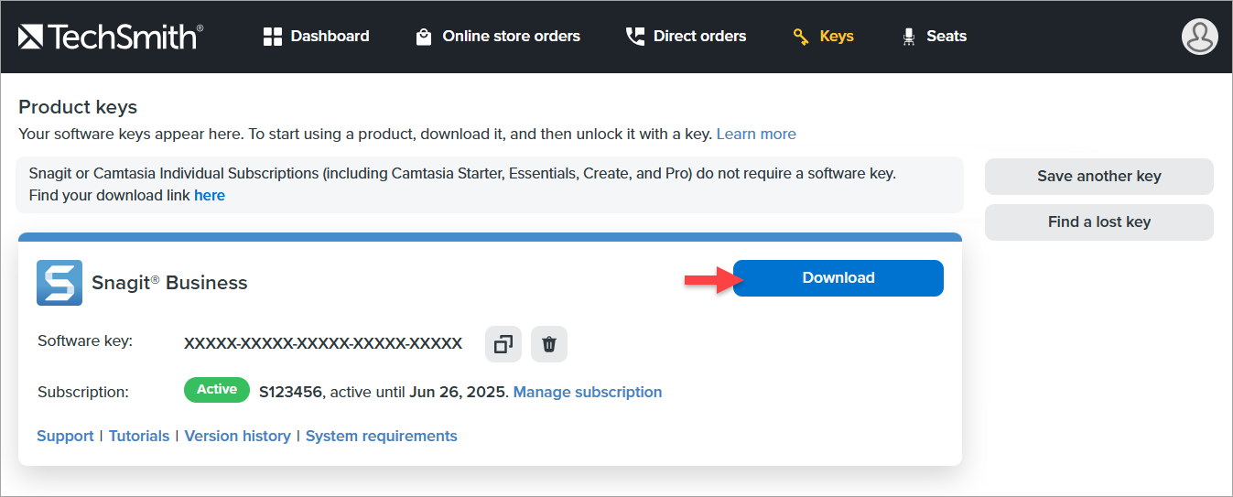
Task: Visit the Support link
Action: pos(65,436)
